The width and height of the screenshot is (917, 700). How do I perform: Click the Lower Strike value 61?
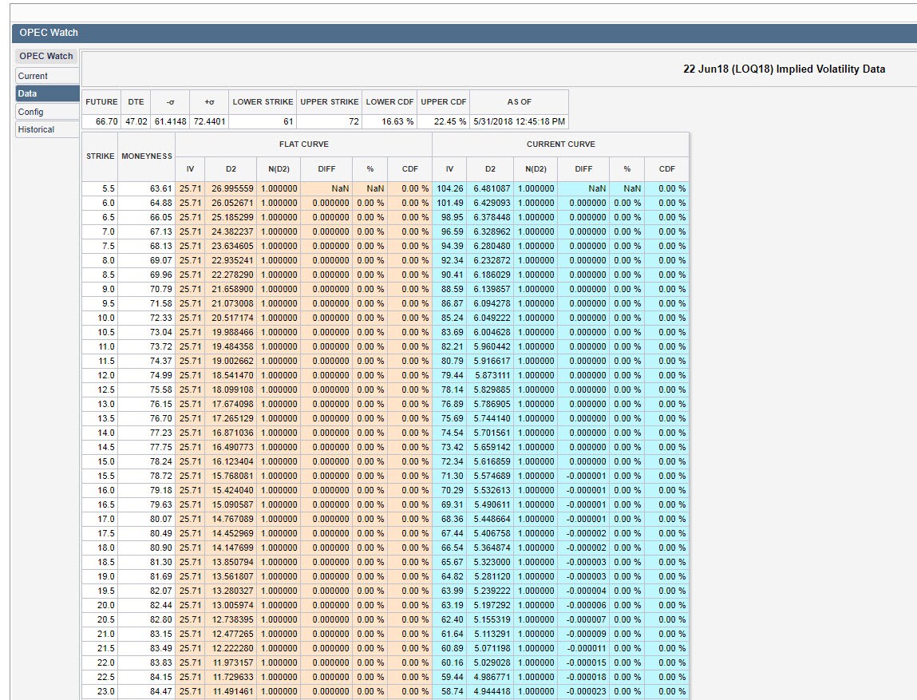[263, 122]
